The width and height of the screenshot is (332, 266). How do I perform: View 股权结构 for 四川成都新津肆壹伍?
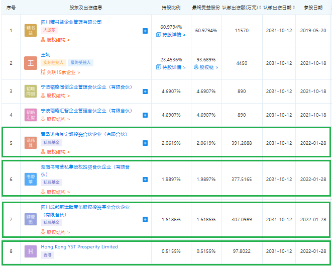[x=55, y=232]
